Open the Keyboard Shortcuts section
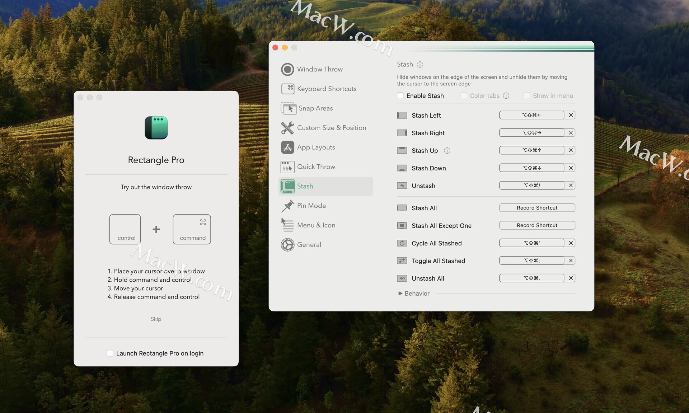 326,89
